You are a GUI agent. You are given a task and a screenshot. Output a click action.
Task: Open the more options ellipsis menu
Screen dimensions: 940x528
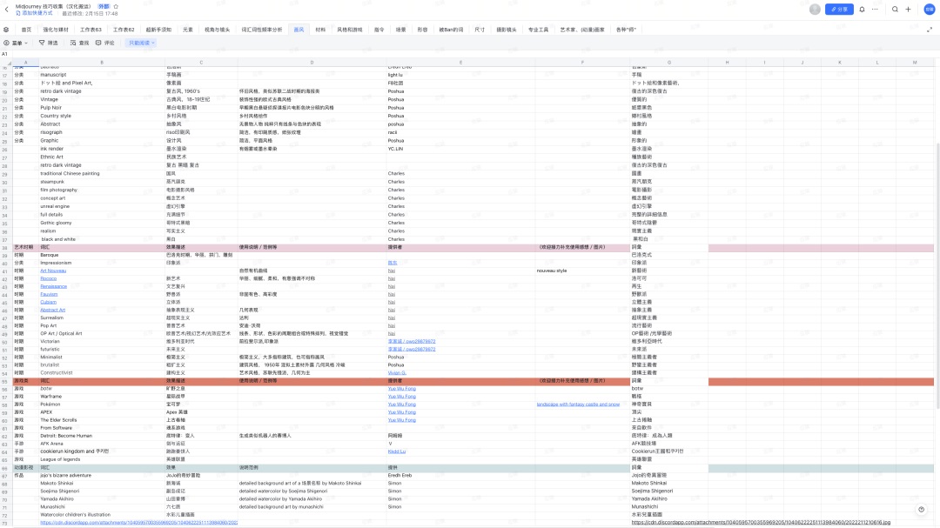coord(876,9)
